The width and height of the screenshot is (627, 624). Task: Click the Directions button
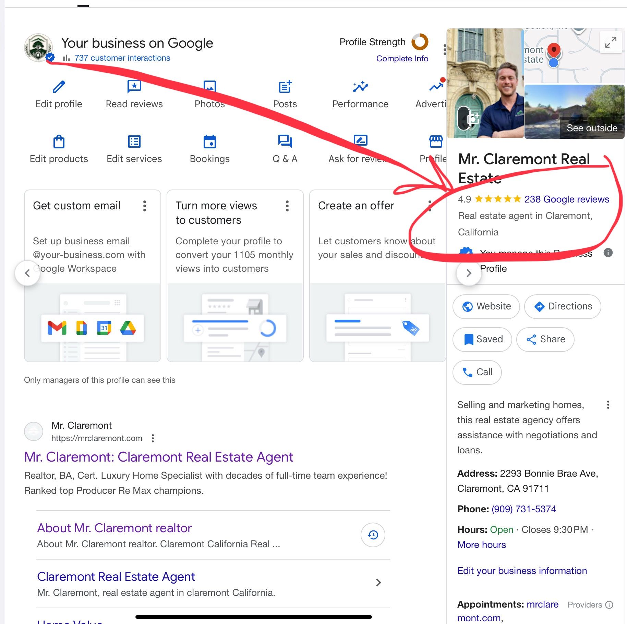coord(562,306)
